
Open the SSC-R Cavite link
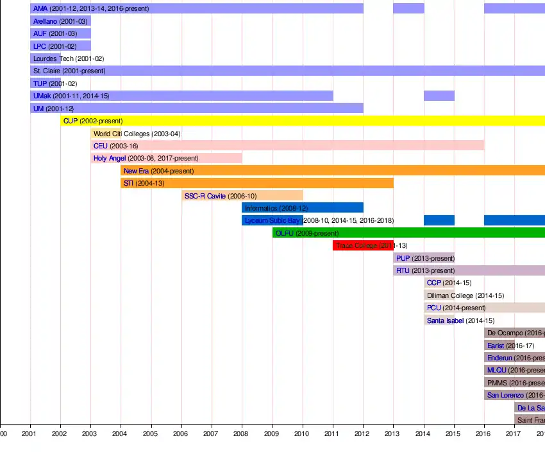click(205, 196)
